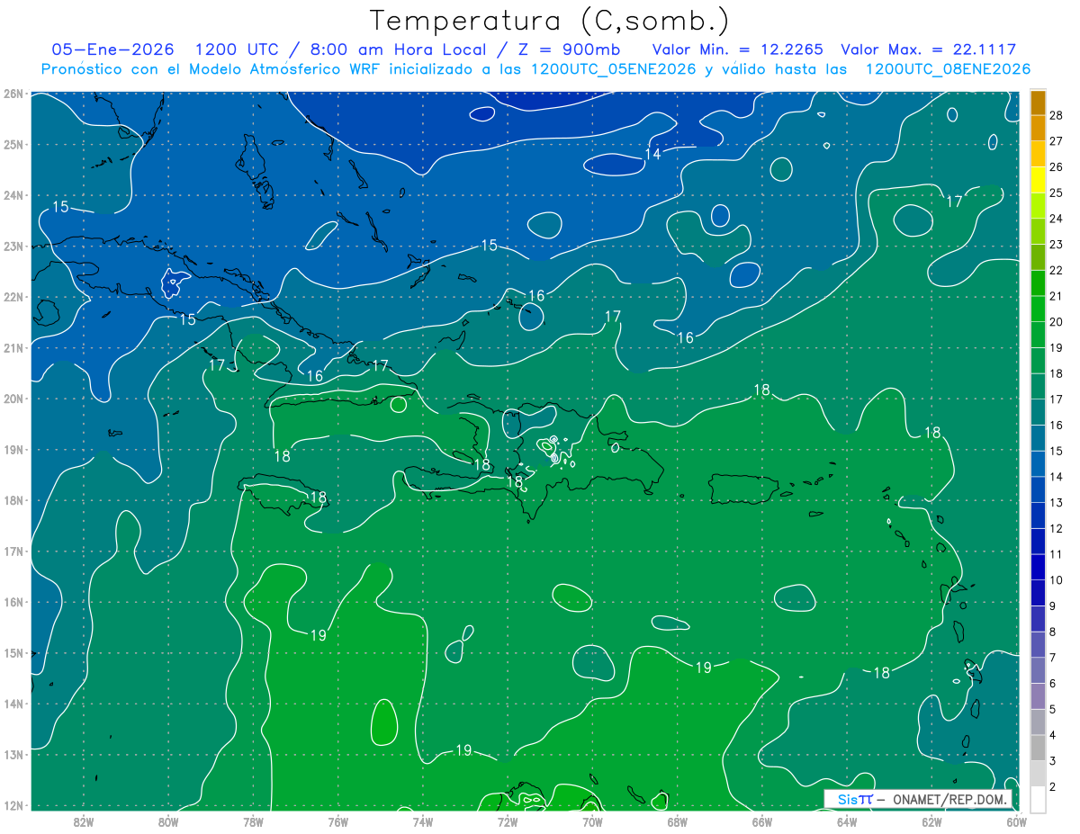
Task: Click legend value 2 on the color scale
Action: [x=1053, y=787]
